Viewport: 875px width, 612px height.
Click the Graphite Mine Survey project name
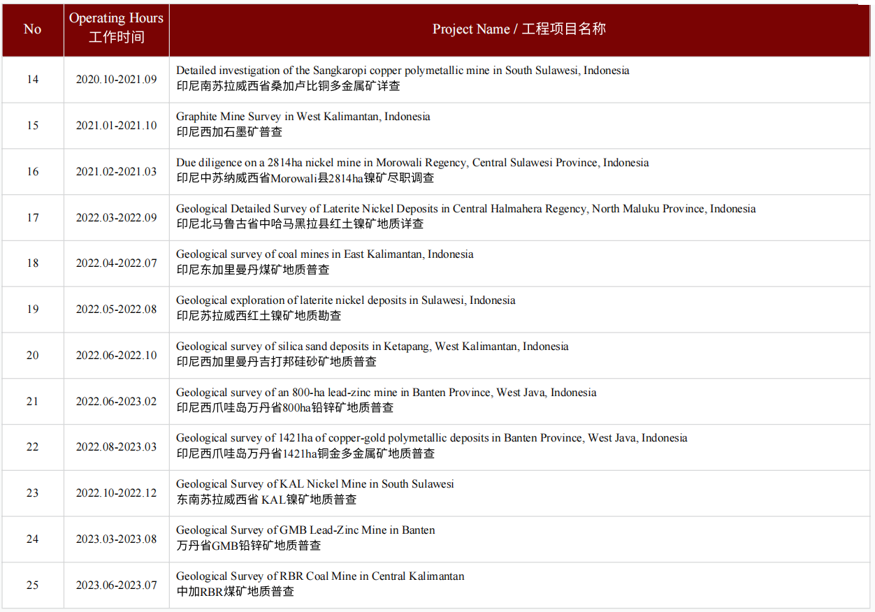303,117
